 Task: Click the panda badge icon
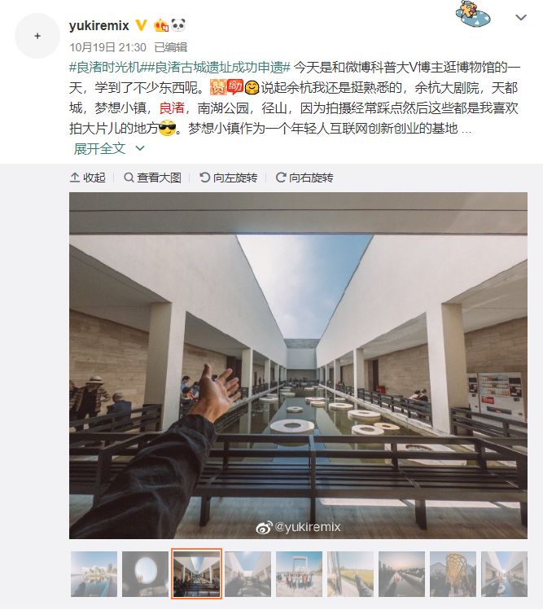pyautogui.click(x=178, y=25)
